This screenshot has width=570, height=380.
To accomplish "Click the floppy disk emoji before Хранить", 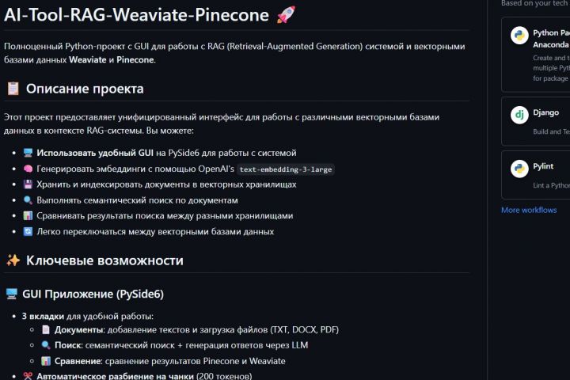I will pyautogui.click(x=28, y=184).
